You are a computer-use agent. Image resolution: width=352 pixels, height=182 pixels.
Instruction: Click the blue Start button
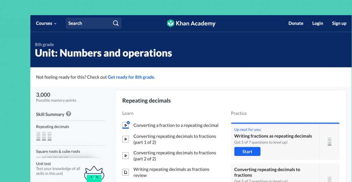click(247, 151)
